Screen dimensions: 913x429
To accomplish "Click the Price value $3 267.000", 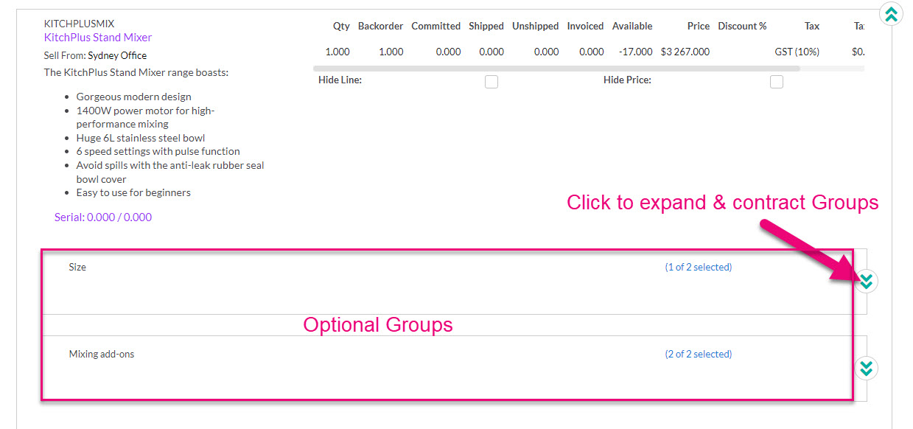I will click(x=685, y=52).
